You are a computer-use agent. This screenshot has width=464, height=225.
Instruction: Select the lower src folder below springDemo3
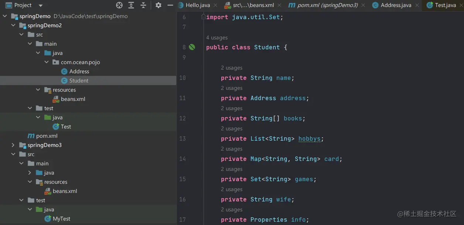[x=31, y=154]
